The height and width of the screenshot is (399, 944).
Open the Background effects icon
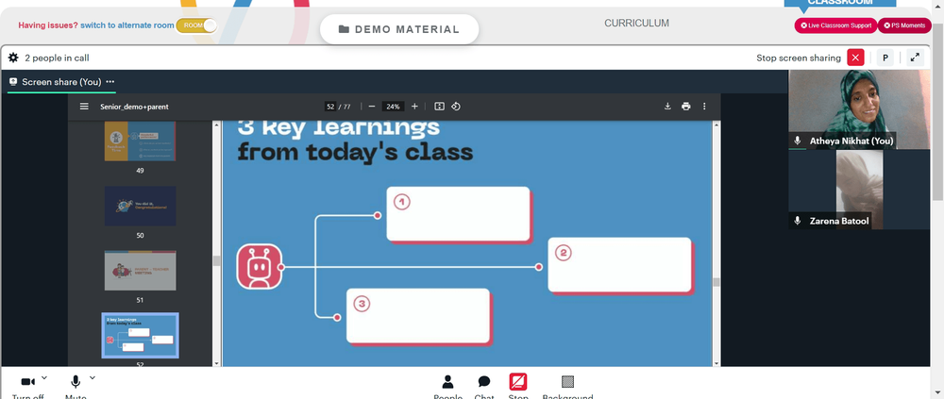[x=567, y=381]
